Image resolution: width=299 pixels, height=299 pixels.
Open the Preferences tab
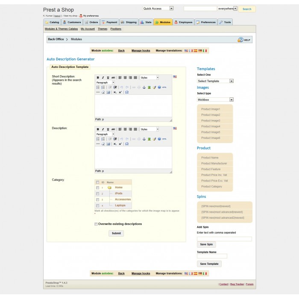tap(206, 22)
